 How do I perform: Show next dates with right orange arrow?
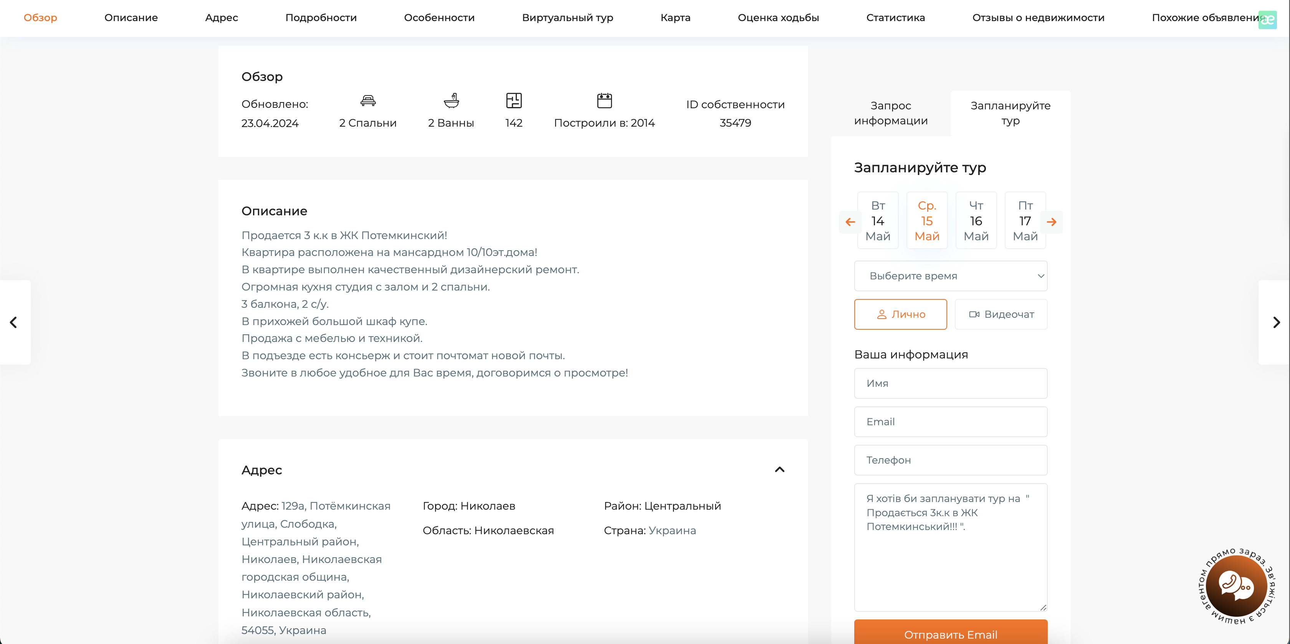click(1051, 222)
